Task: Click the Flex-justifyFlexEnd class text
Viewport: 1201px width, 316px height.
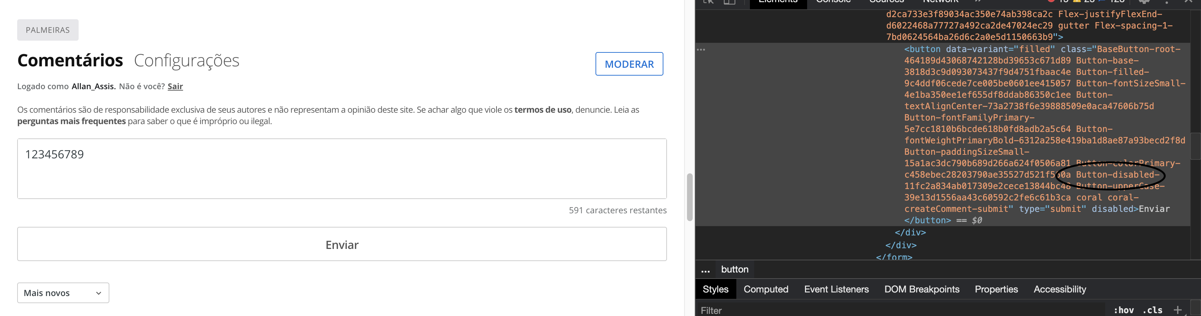Action: coord(1110,14)
